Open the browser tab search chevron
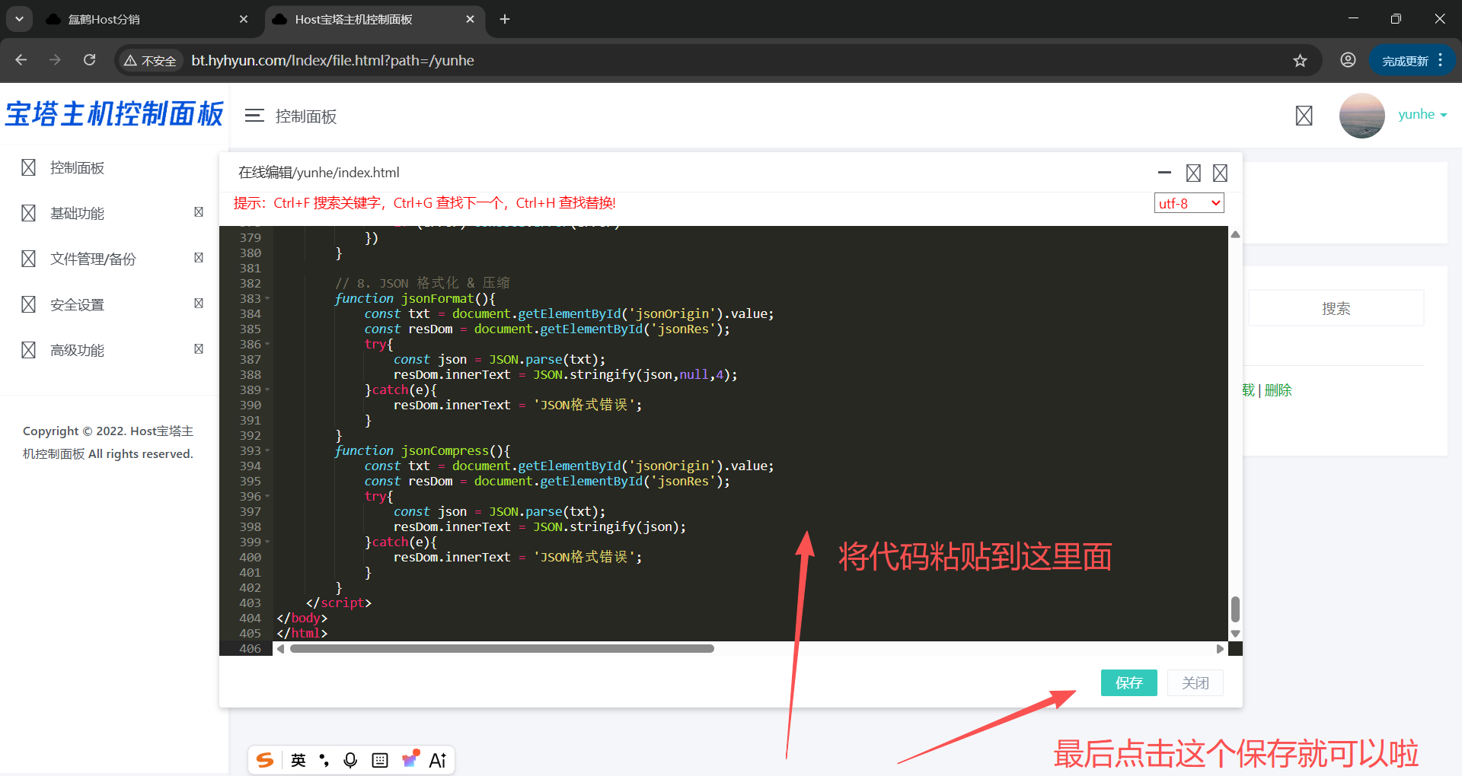Screen dimensions: 1462x776 tap(19, 19)
